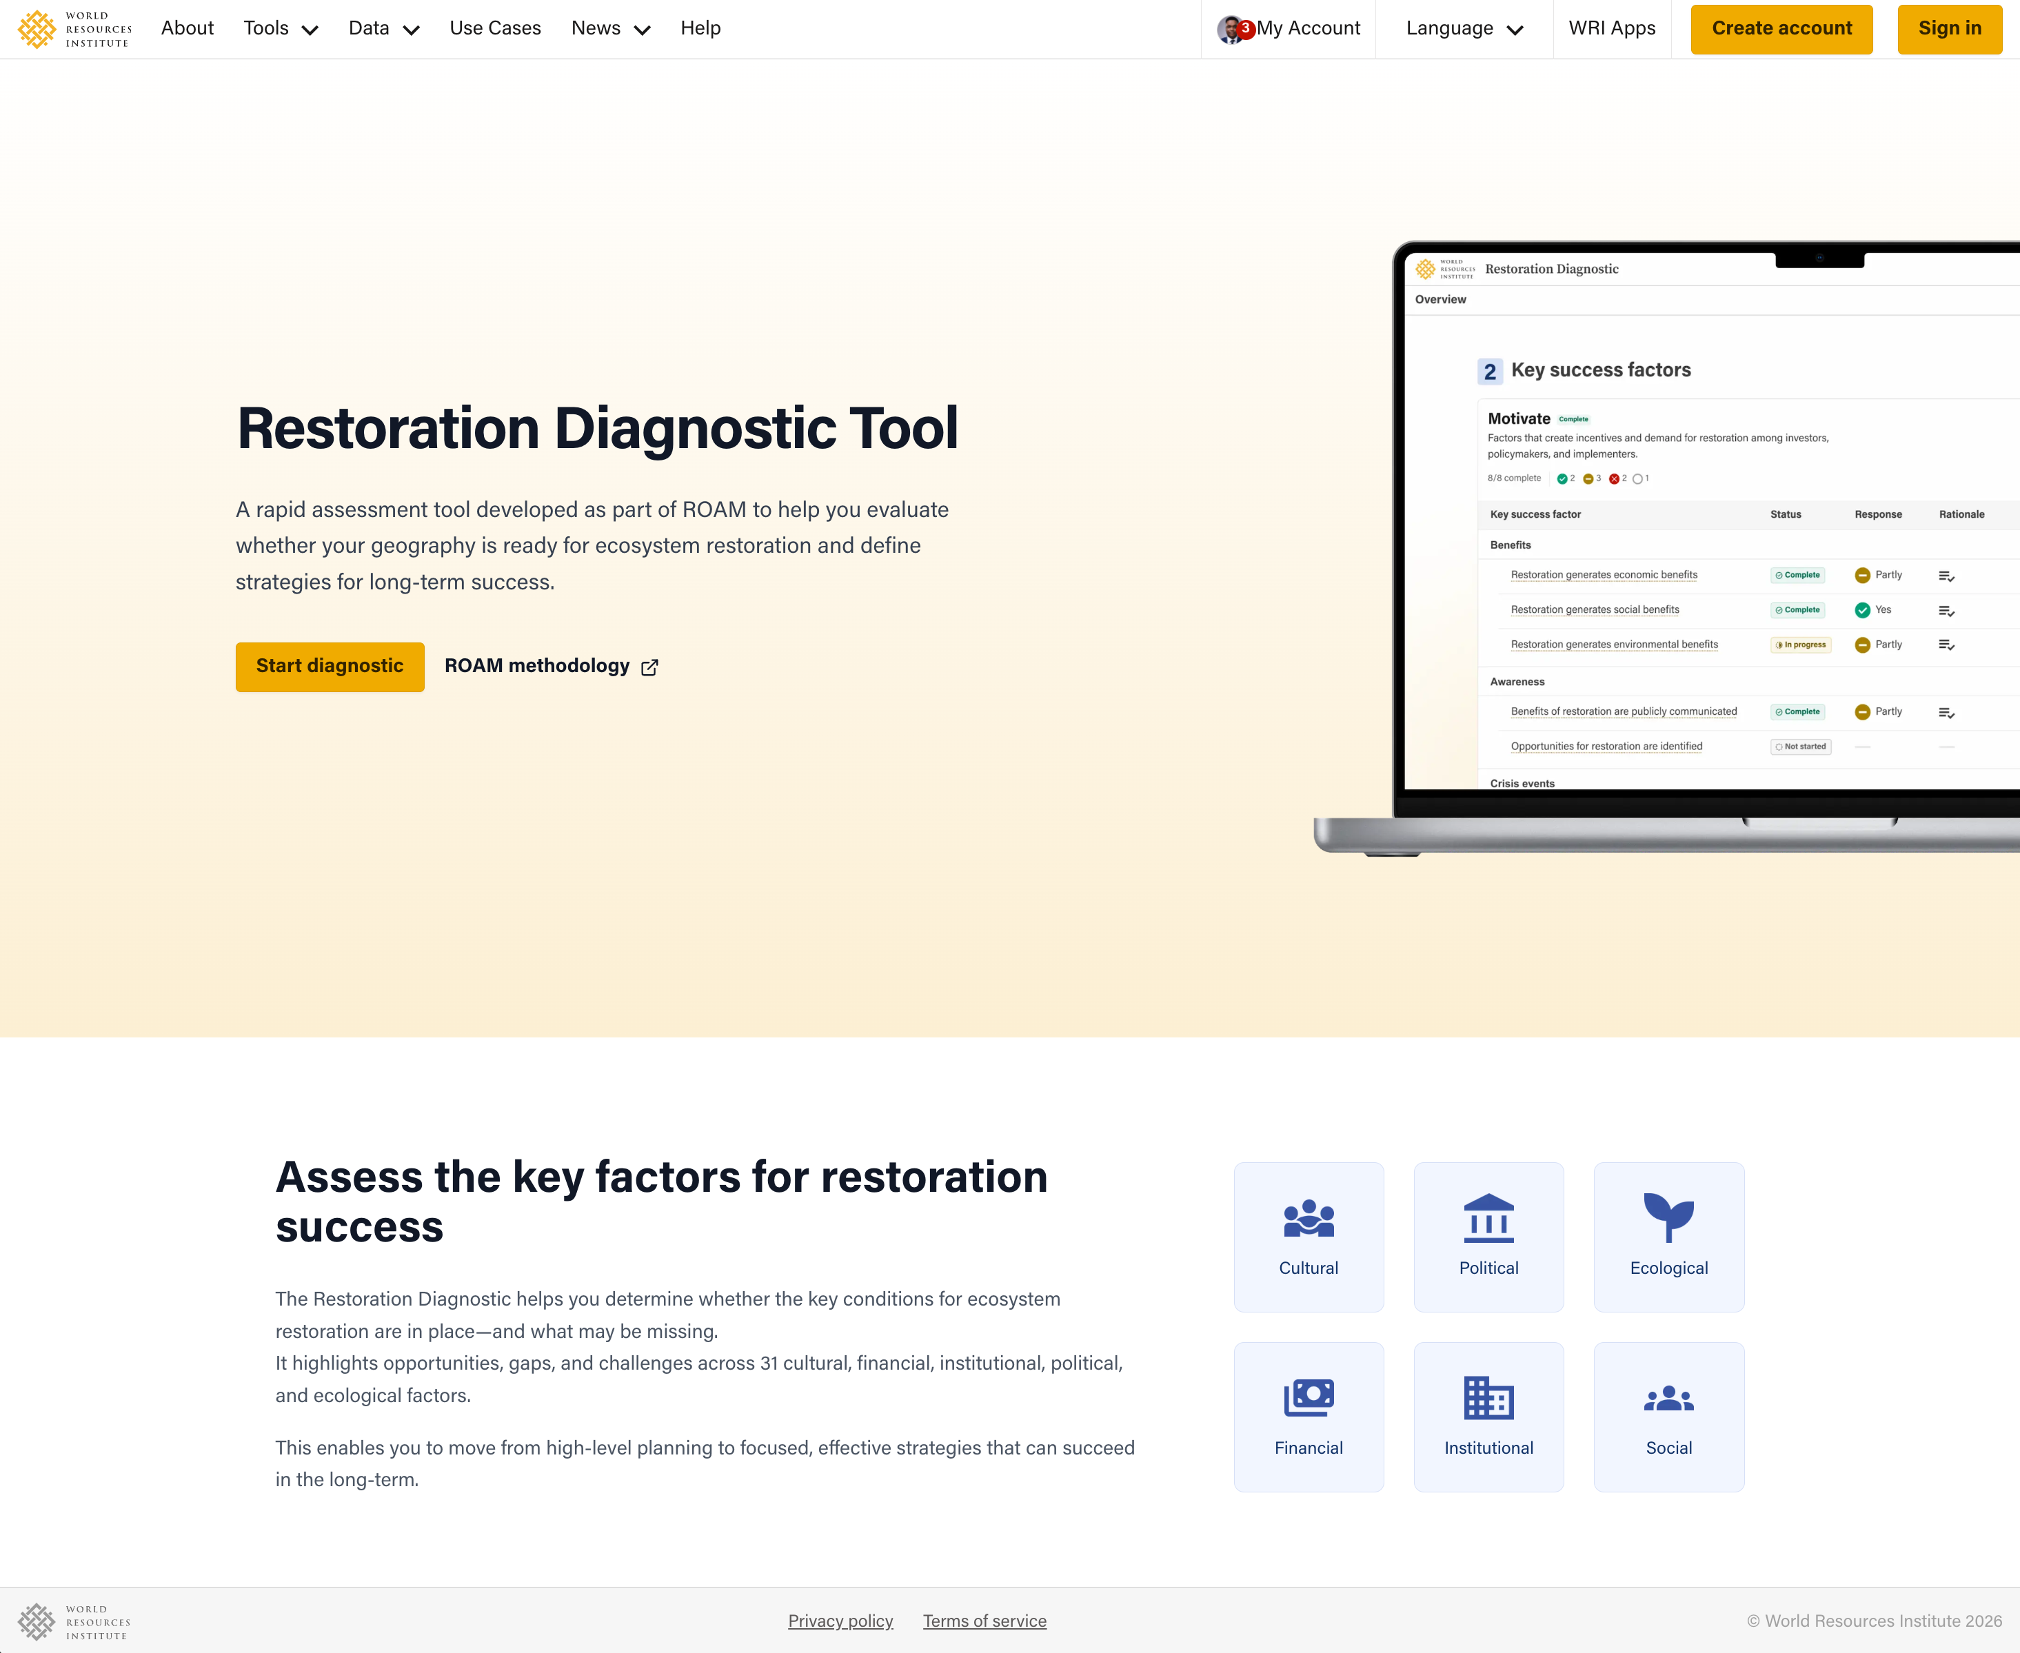Expand the Data dropdown menu
This screenshot has height=1653, width=2020.
pyautogui.click(x=384, y=28)
